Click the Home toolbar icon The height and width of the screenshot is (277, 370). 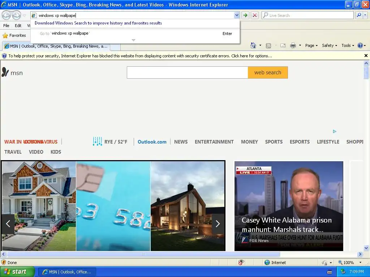pyautogui.click(x=253, y=45)
